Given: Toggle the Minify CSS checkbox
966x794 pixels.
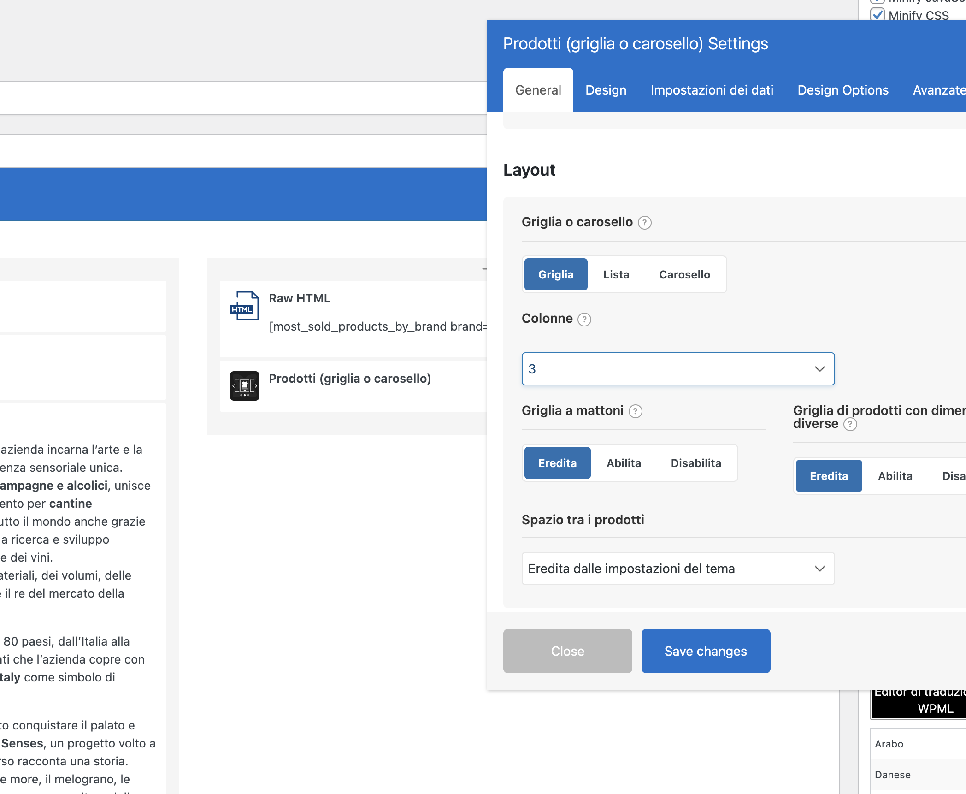Looking at the screenshot, I should tap(878, 15).
